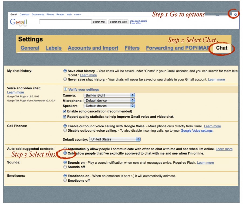
Task: Select Emoticons off option
Action: (x=65, y=181)
